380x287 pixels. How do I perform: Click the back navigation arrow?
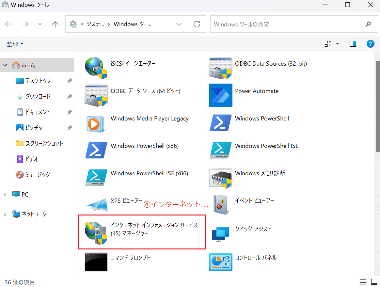click(9, 24)
